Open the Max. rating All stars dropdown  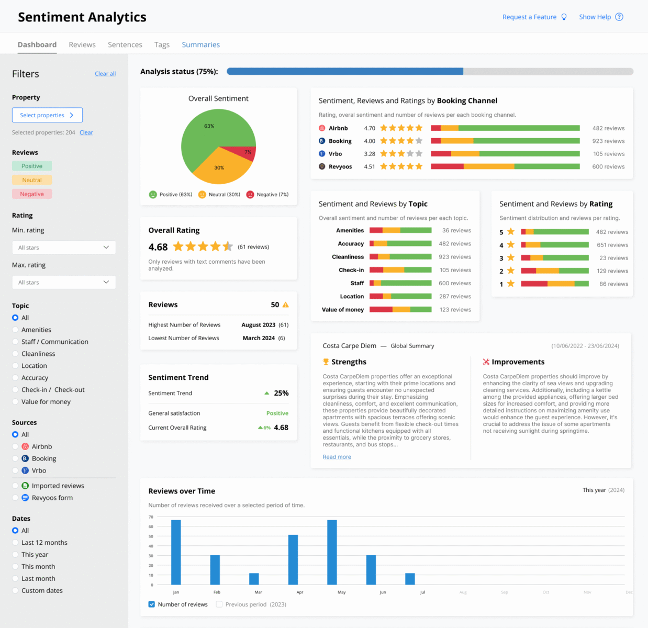[x=64, y=282]
